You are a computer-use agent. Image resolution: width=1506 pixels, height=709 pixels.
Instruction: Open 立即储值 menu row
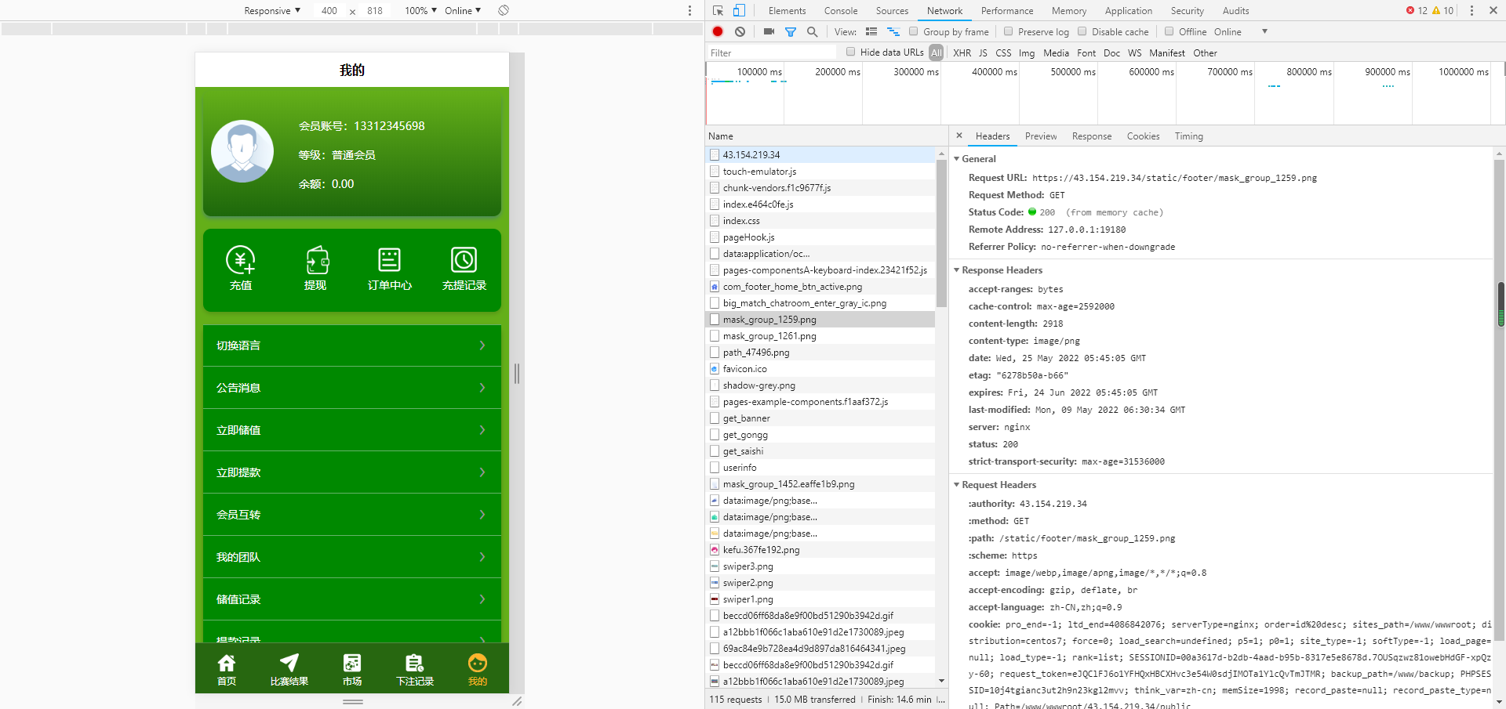(x=352, y=430)
